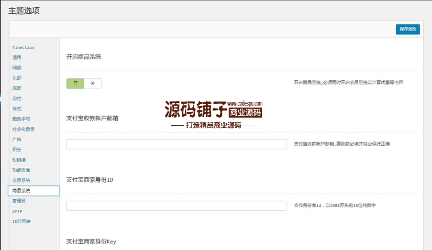Screen dimensions: 432x250
Task: Go to the 样式 style tab
Action: pyautogui.click(x=17, y=109)
